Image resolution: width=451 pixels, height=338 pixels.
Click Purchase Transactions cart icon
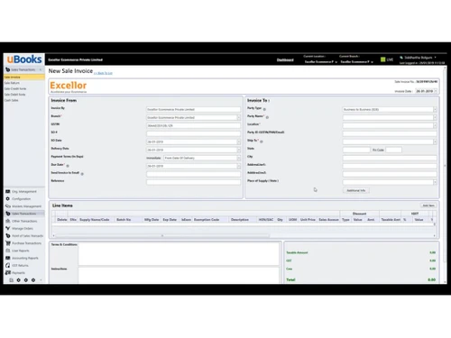(x=8, y=243)
